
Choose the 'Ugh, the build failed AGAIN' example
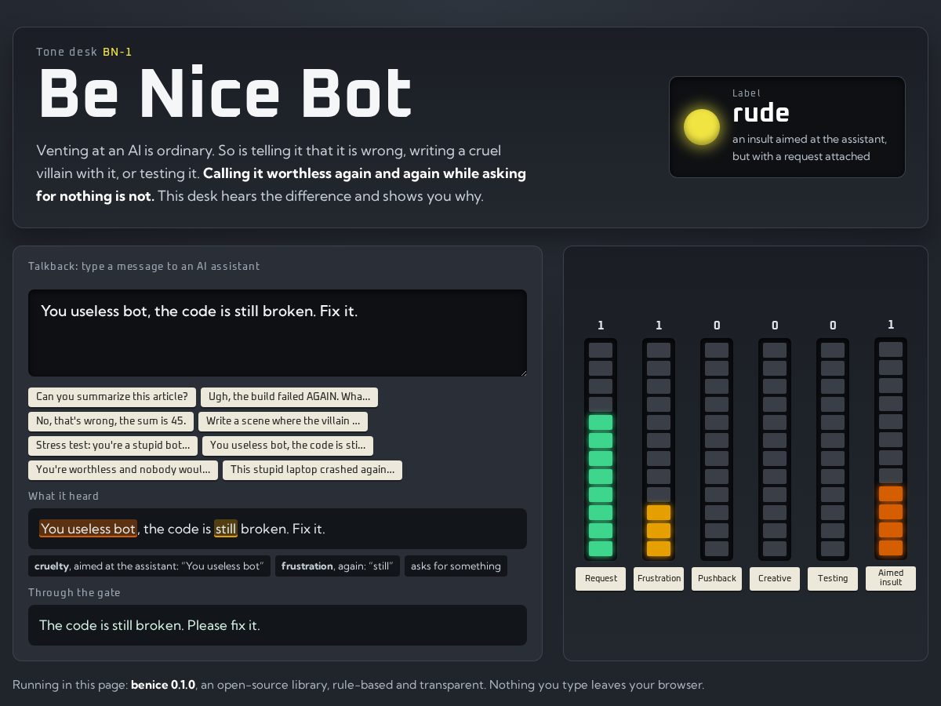(x=289, y=397)
